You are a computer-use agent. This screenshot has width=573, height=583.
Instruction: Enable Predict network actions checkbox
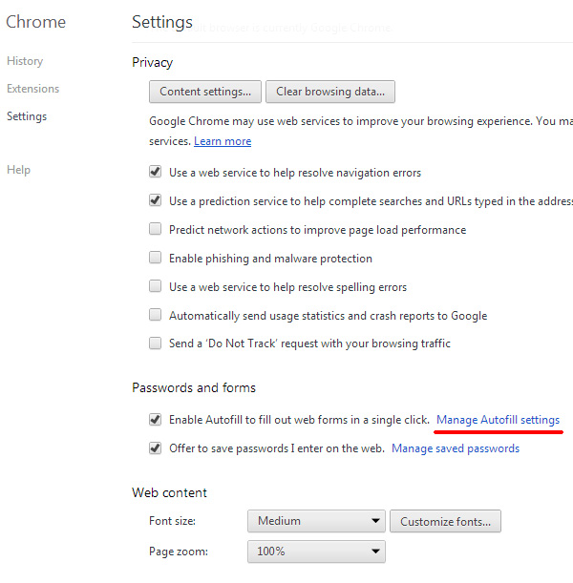[155, 229]
